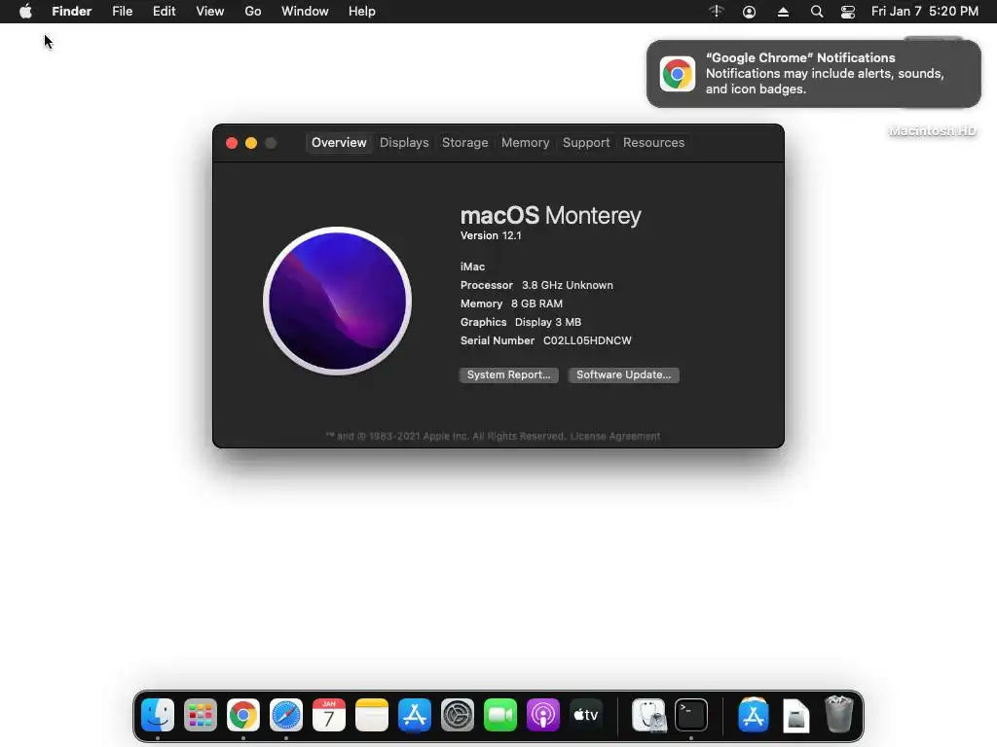Open the View menu
This screenshot has width=997, height=747.
pos(210,12)
